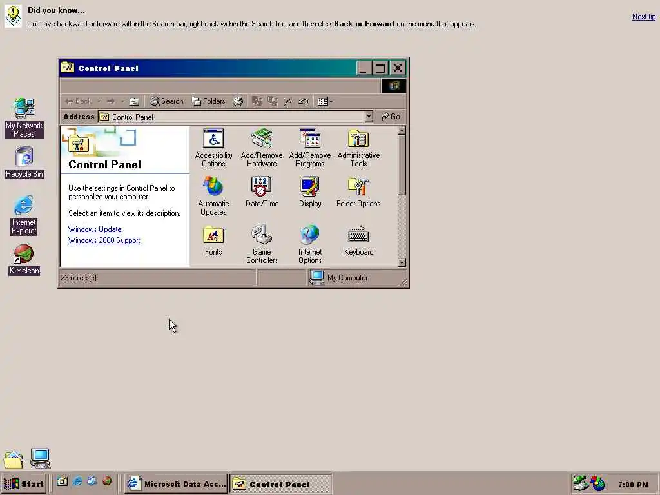
Task: Click the Next tip link
Action: [x=644, y=17]
